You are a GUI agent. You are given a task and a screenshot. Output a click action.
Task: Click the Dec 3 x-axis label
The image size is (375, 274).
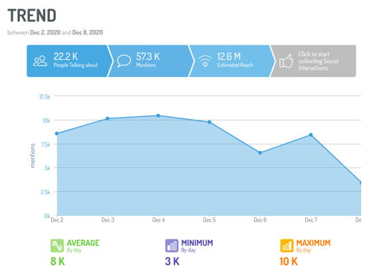(108, 220)
